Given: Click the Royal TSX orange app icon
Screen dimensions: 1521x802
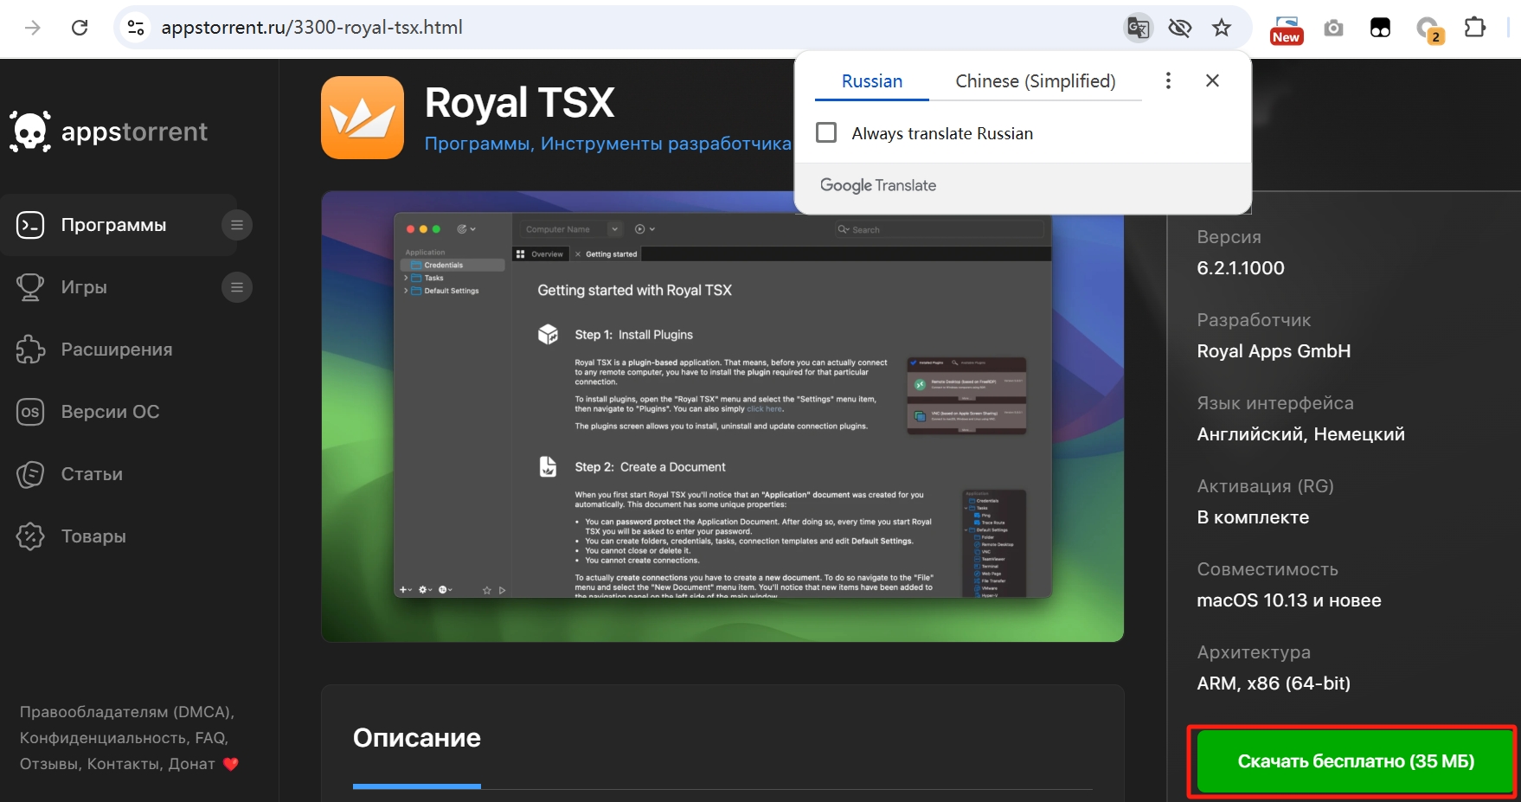Looking at the screenshot, I should [x=363, y=118].
